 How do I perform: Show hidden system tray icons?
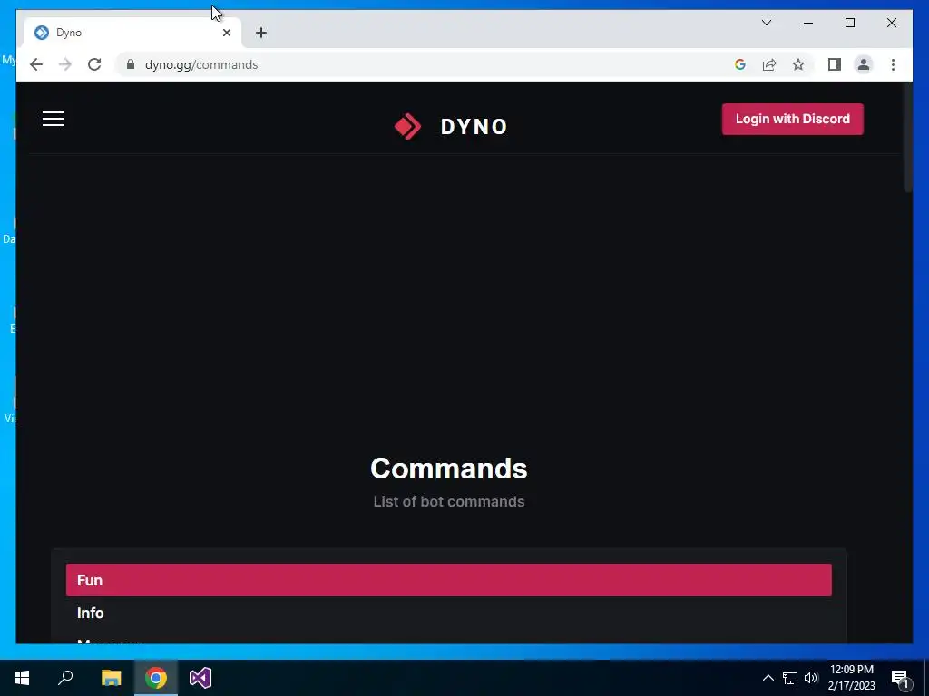pyautogui.click(x=768, y=678)
